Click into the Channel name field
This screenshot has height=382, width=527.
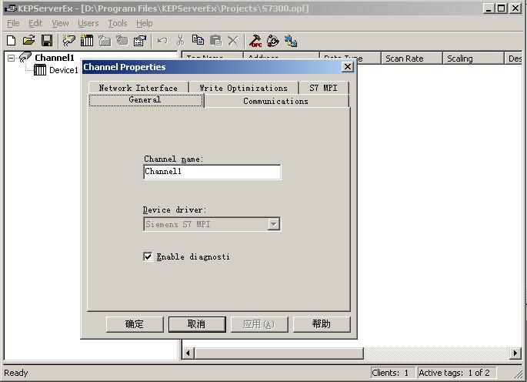coord(212,172)
